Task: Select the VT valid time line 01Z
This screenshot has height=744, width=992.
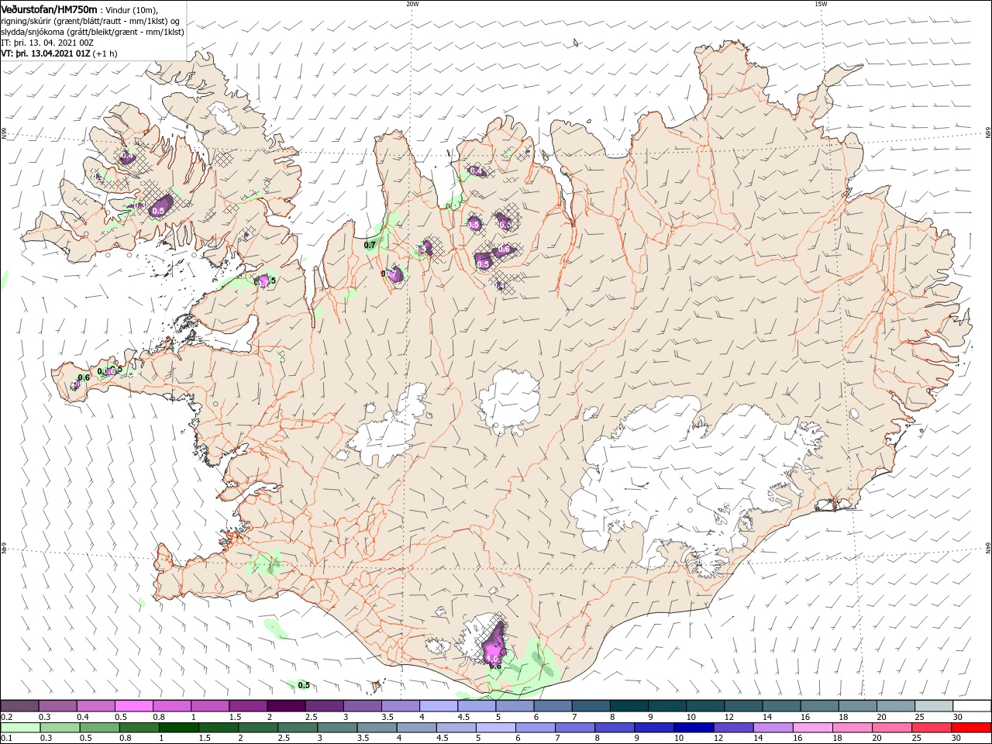Action: 60,53
